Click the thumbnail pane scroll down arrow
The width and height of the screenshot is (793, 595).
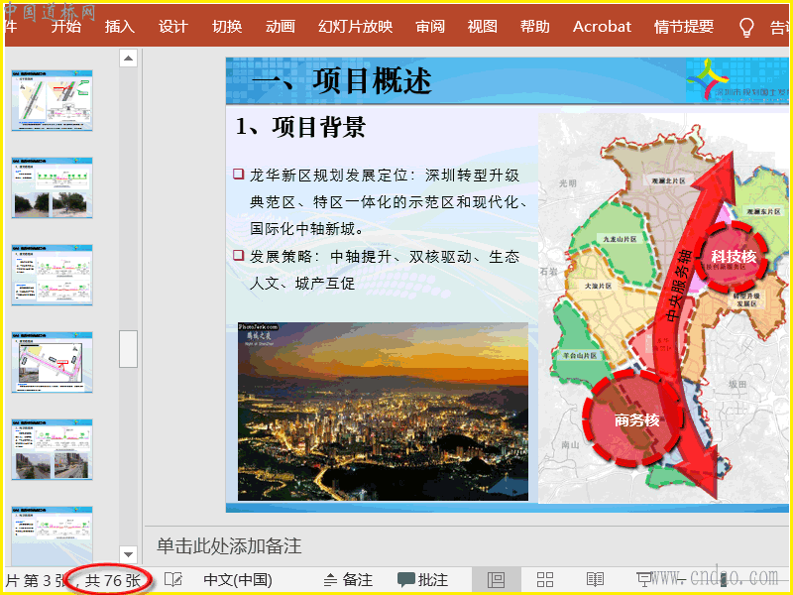(129, 554)
